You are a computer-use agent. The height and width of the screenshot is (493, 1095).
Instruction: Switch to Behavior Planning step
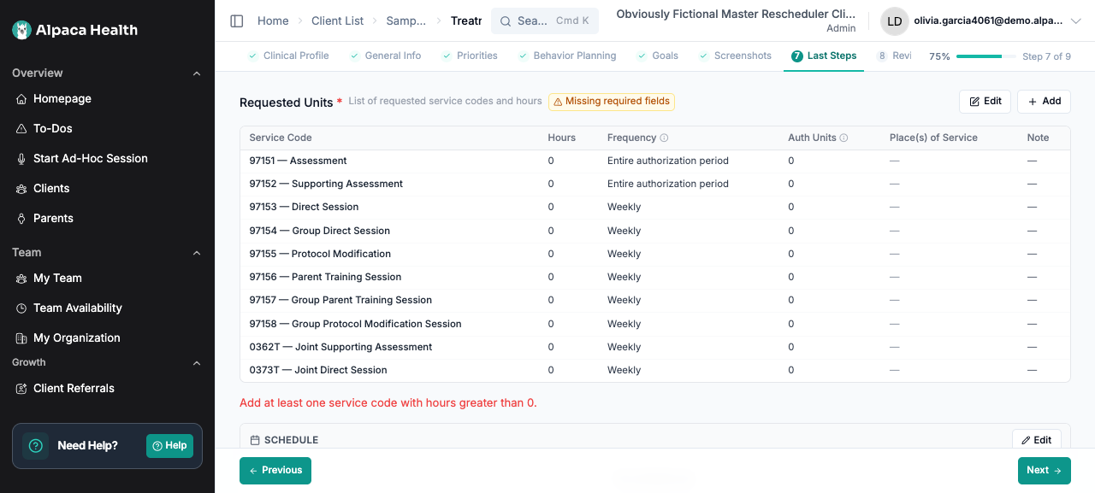coord(566,56)
